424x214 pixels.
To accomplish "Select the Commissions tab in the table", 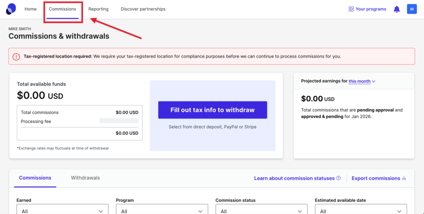I will (x=35, y=178).
